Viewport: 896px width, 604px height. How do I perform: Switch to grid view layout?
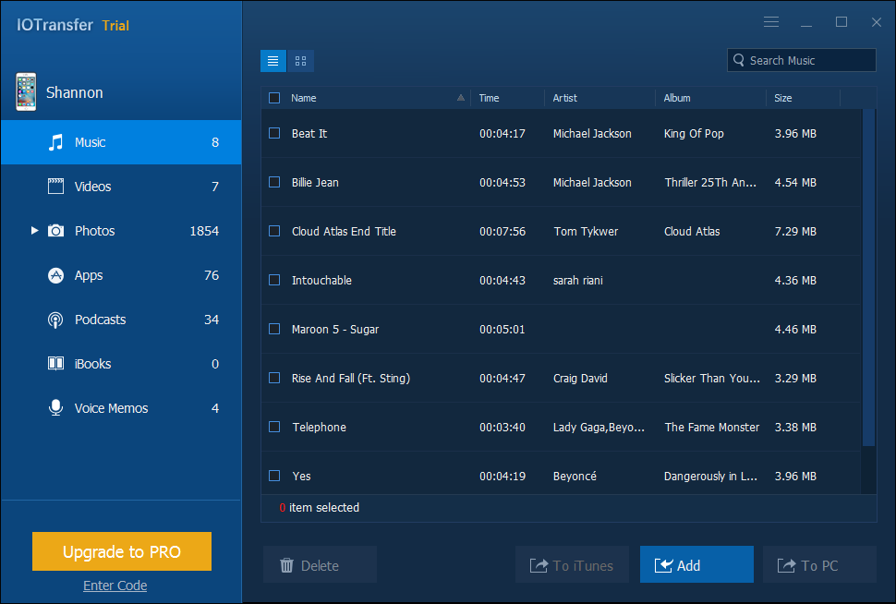point(300,61)
